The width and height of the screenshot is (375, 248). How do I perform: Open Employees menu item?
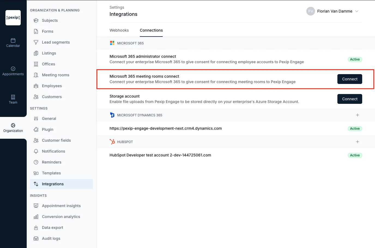[61, 86]
